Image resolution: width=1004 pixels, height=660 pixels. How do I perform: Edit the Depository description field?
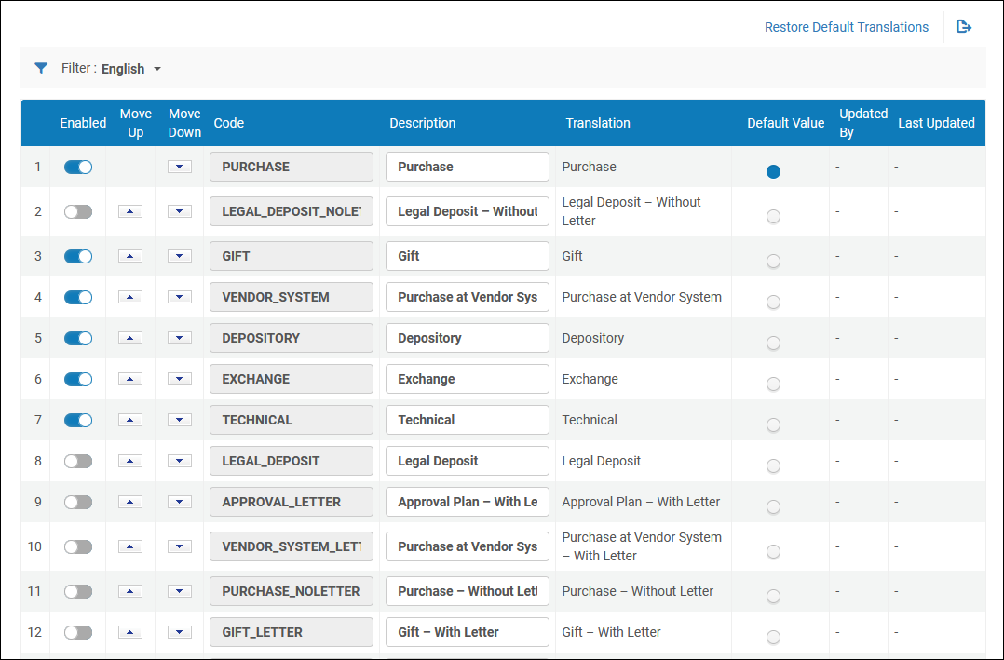[x=468, y=338]
